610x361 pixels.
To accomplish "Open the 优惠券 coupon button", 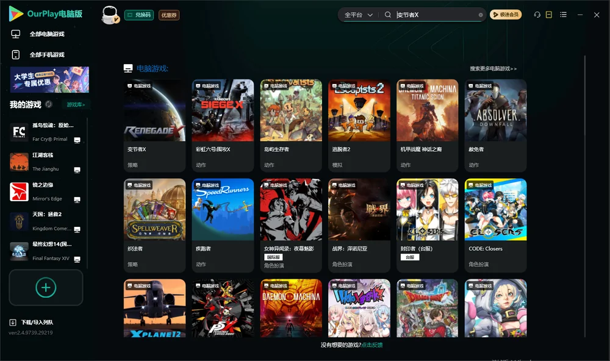I will (169, 15).
